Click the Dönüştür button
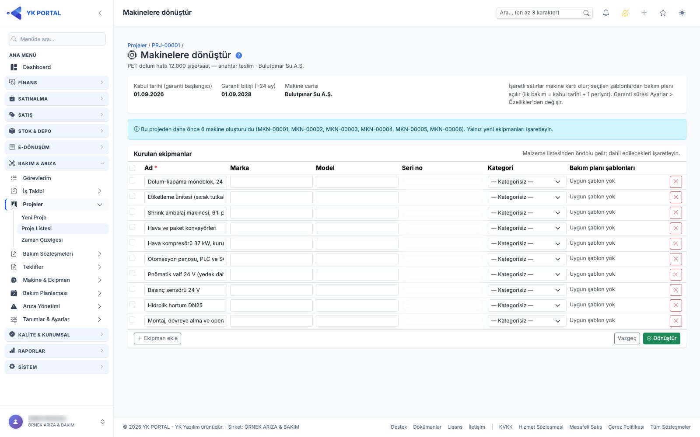This screenshot has height=437, width=700. point(661,338)
